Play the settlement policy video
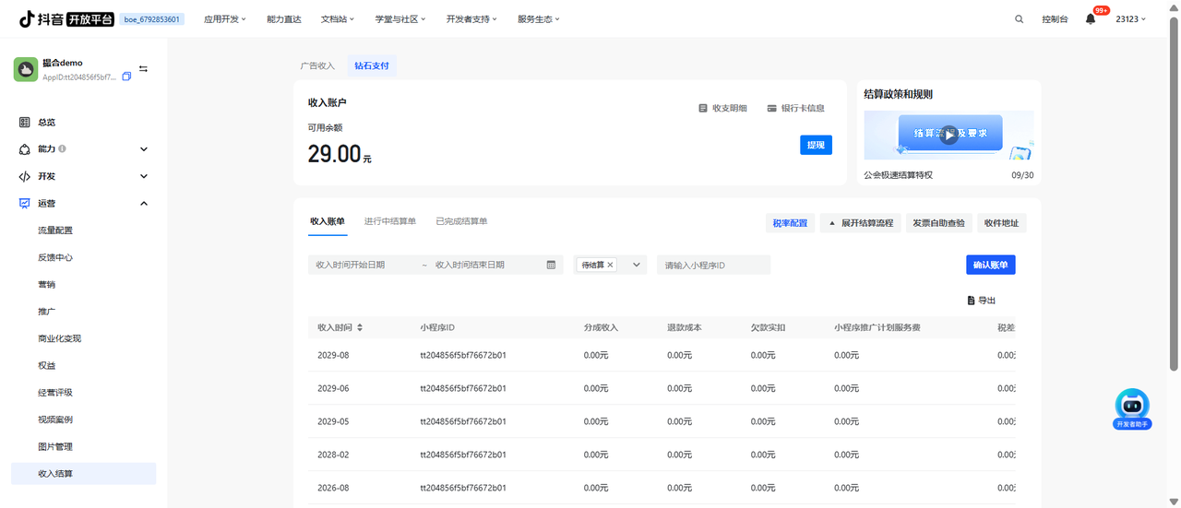Image resolution: width=1181 pixels, height=508 pixels. click(x=948, y=135)
